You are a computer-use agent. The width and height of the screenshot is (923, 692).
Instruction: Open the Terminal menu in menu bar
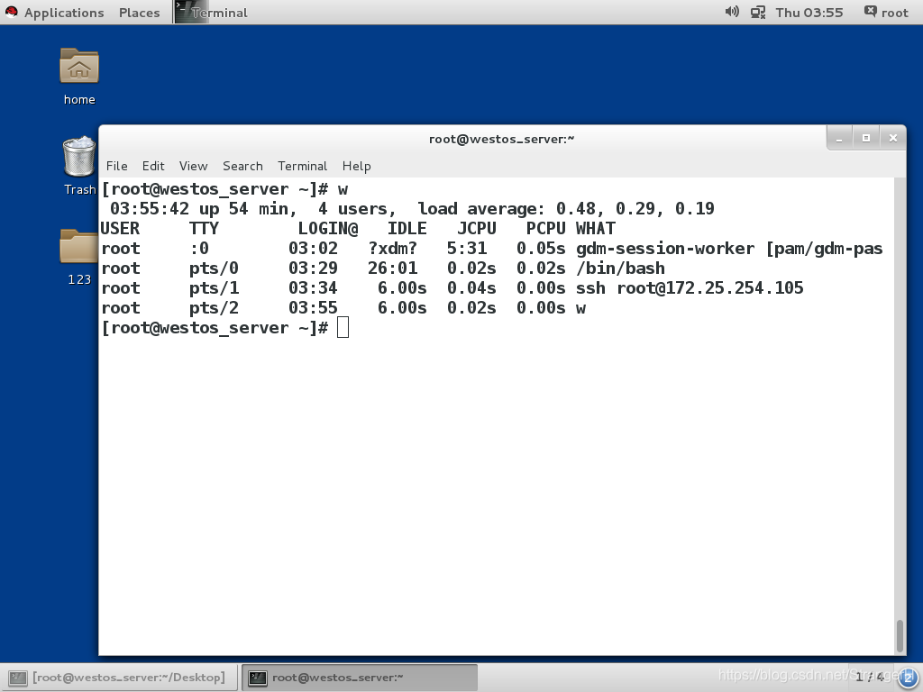coord(302,166)
